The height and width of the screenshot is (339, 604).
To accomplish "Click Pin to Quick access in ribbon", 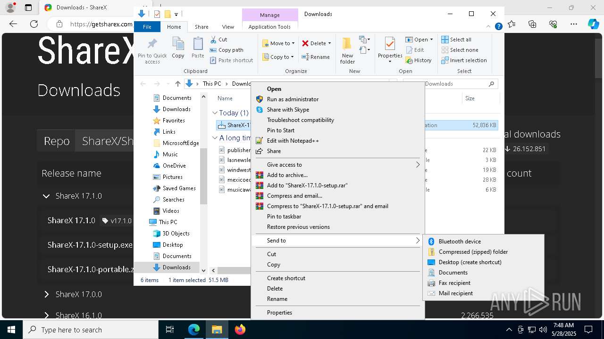I will 152,51.
